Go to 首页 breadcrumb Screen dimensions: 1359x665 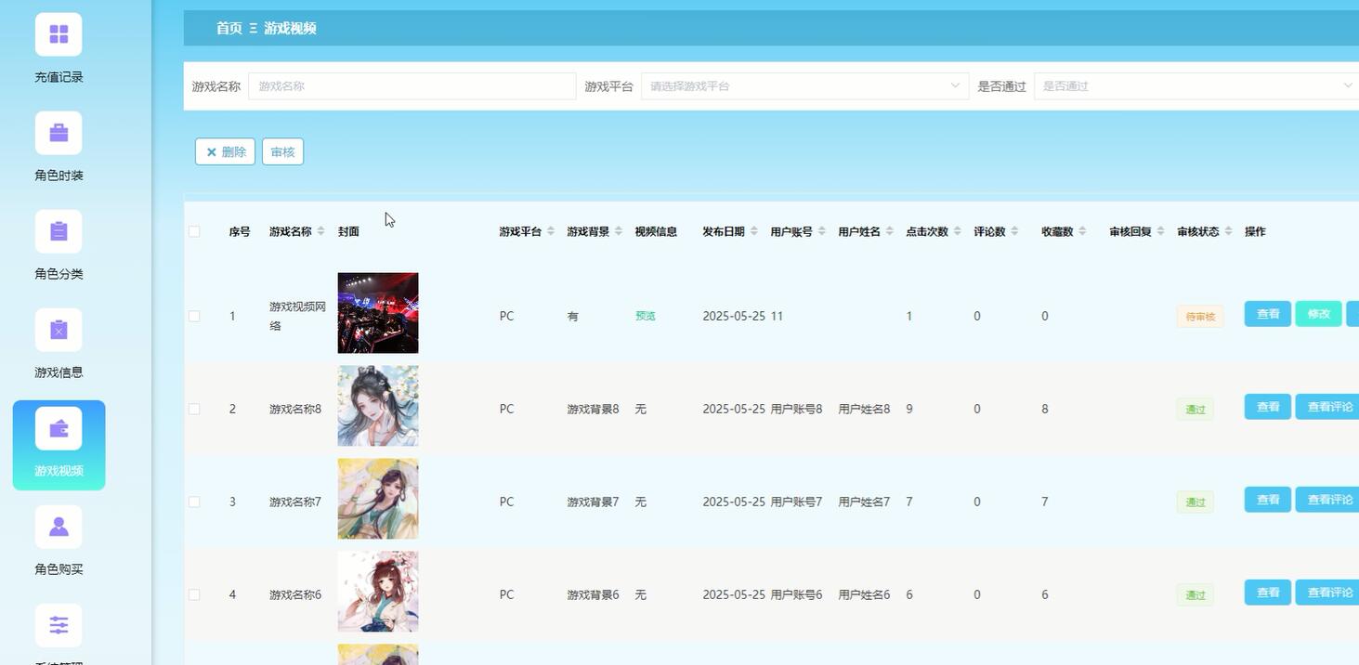229,28
